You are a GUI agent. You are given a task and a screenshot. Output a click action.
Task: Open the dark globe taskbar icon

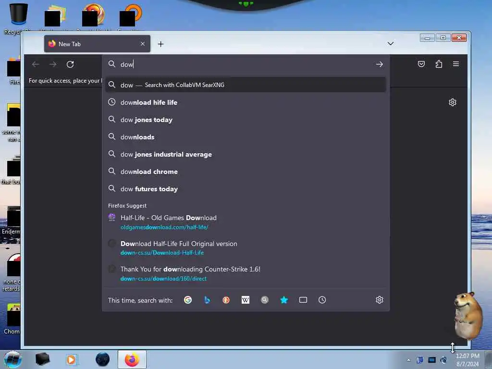coord(103,359)
